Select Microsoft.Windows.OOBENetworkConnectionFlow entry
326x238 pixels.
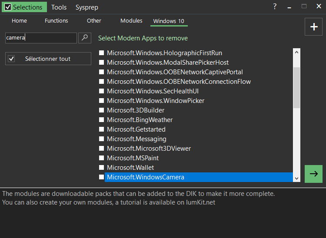point(179,82)
